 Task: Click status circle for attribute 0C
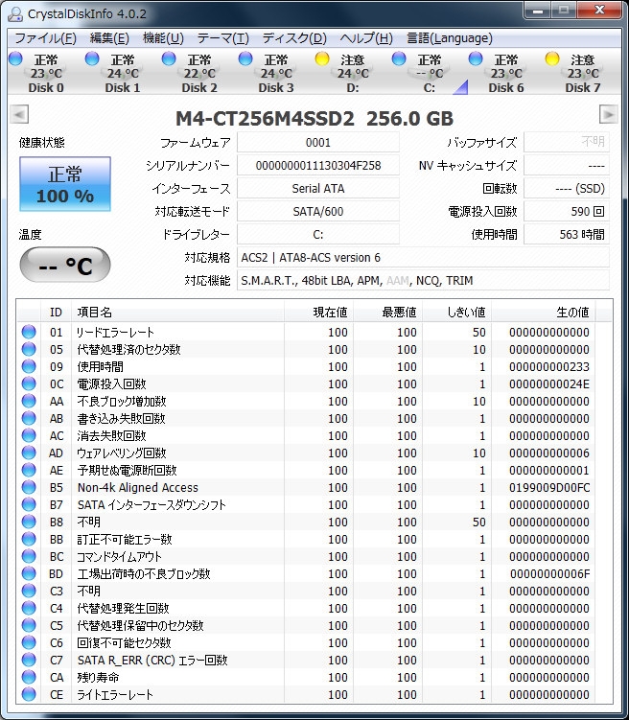[29, 383]
